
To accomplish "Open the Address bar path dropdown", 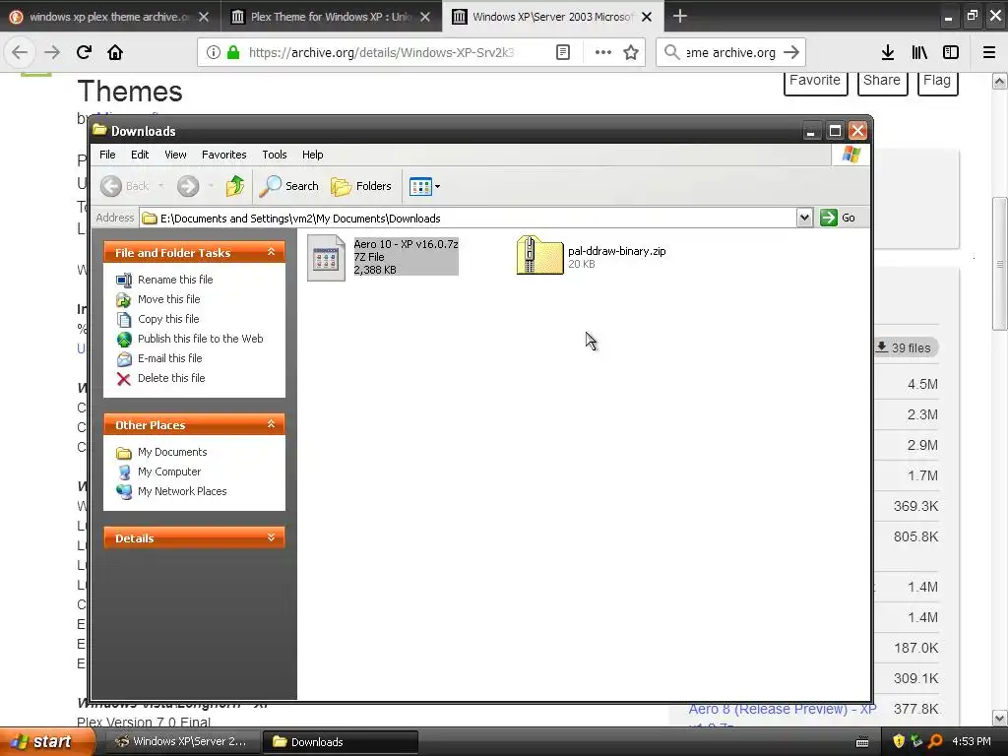I will pos(804,218).
